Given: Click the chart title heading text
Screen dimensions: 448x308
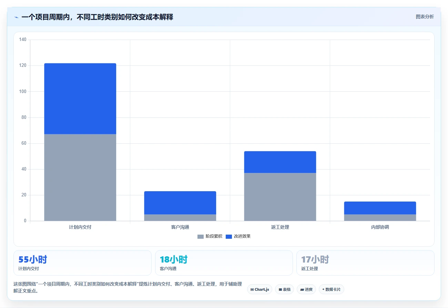Looking at the screenshot, I should point(97,17).
